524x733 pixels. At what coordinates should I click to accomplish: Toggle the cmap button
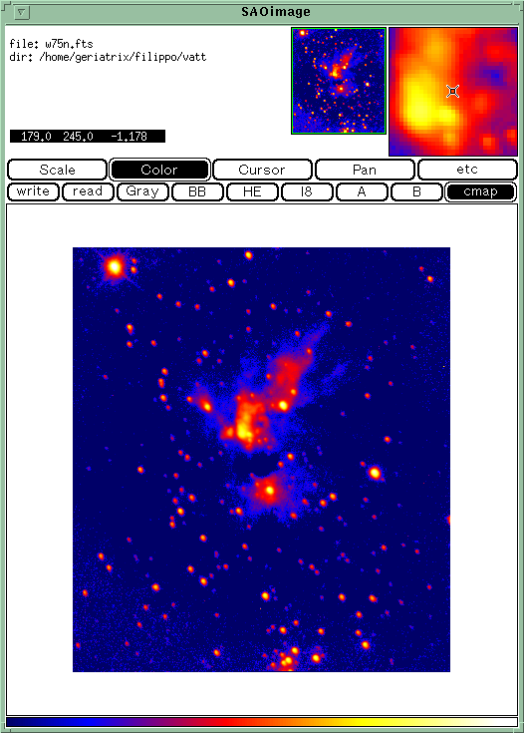pyautogui.click(x=480, y=191)
